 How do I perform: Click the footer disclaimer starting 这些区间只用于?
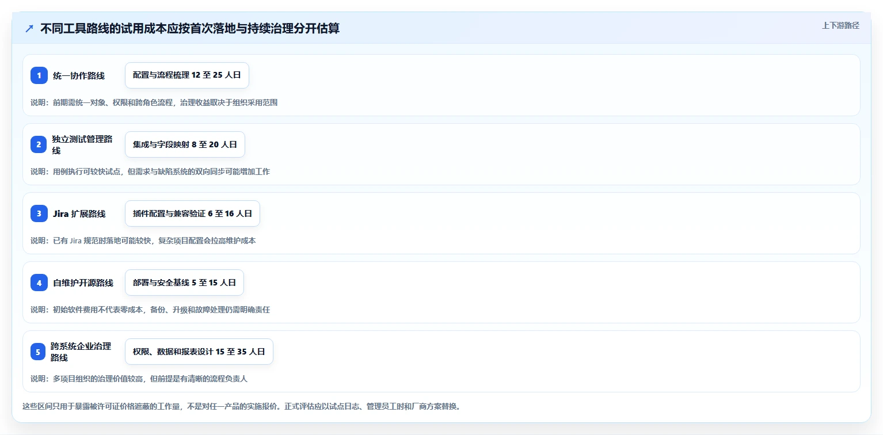[241, 406]
